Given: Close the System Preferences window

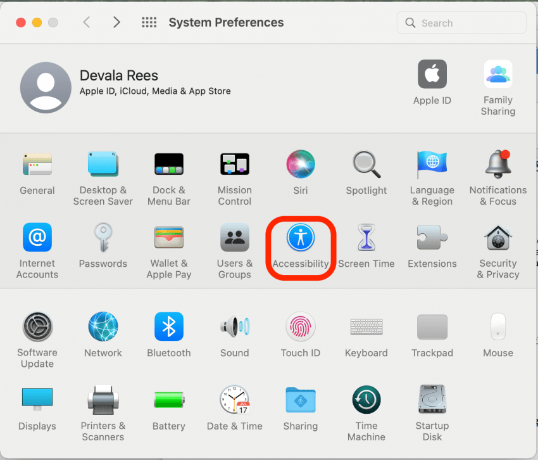Looking at the screenshot, I should (x=21, y=23).
